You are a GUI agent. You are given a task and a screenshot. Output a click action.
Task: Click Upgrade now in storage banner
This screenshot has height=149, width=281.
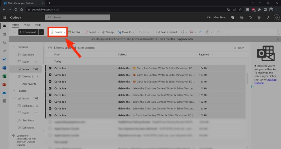(x=185, y=39)
